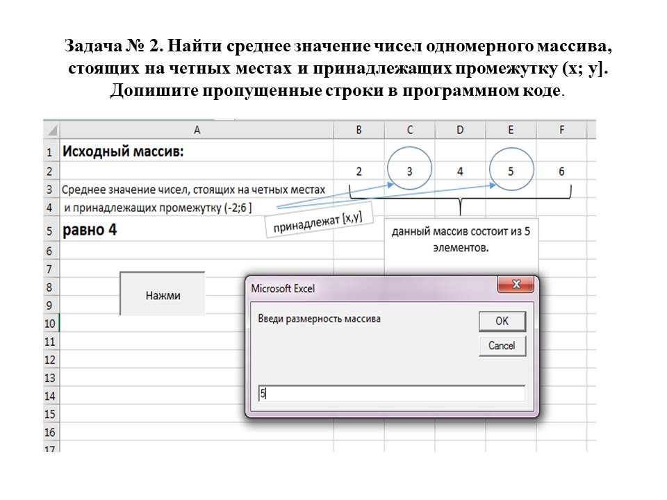Select column D header
The width and height of the screenshot is (667, 500).
pos(460,130)
